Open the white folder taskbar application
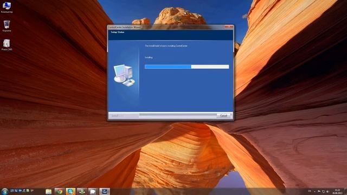Image resolution: width=347 pixels, height=195 pixels. 93,191
